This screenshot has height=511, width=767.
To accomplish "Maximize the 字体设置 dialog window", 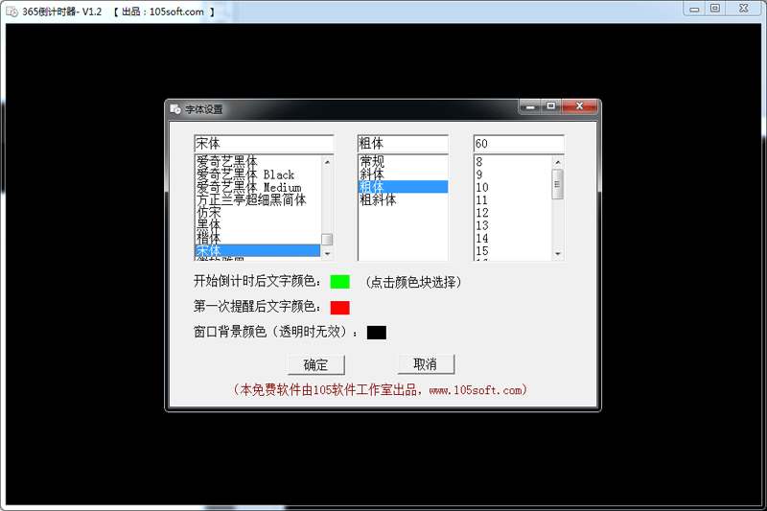I will 551,106.
